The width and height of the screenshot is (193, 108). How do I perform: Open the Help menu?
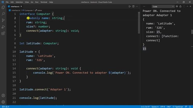(x=51, y=2)
